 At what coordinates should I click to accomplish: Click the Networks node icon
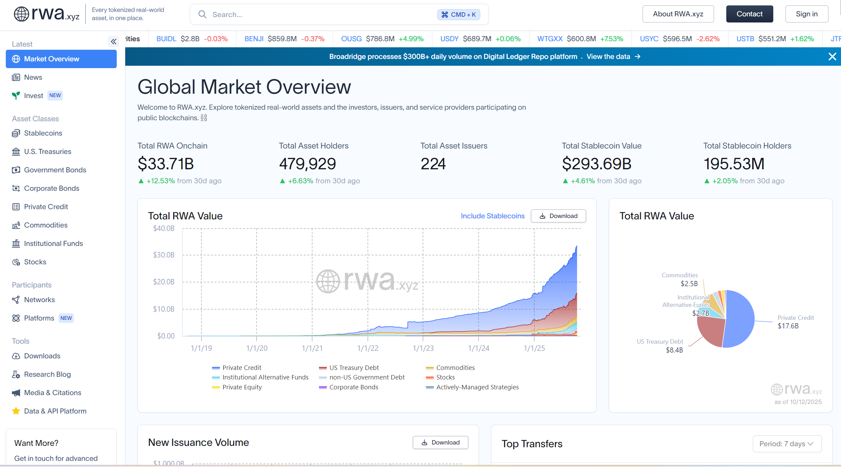tap(16, 300)
